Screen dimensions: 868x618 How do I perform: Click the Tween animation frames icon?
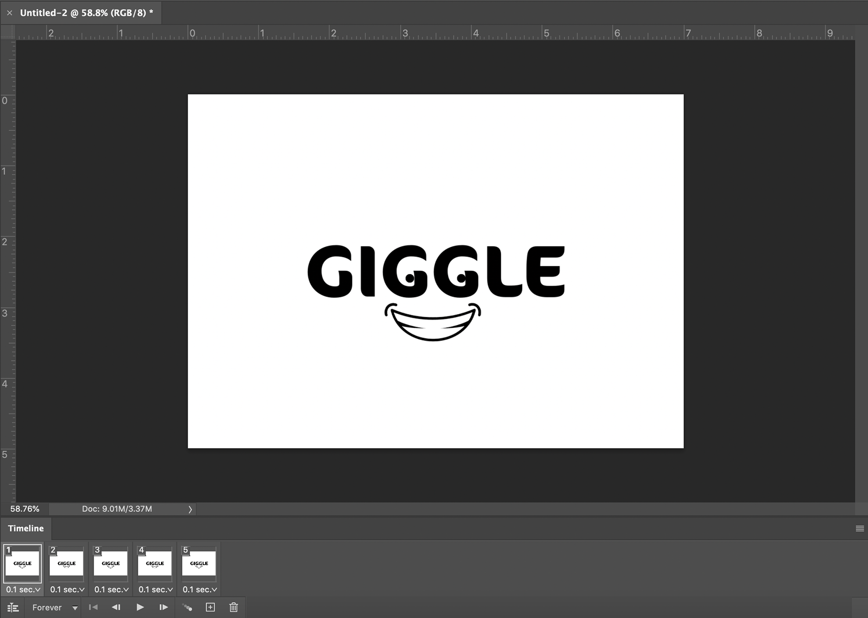(x=187, y=608)
